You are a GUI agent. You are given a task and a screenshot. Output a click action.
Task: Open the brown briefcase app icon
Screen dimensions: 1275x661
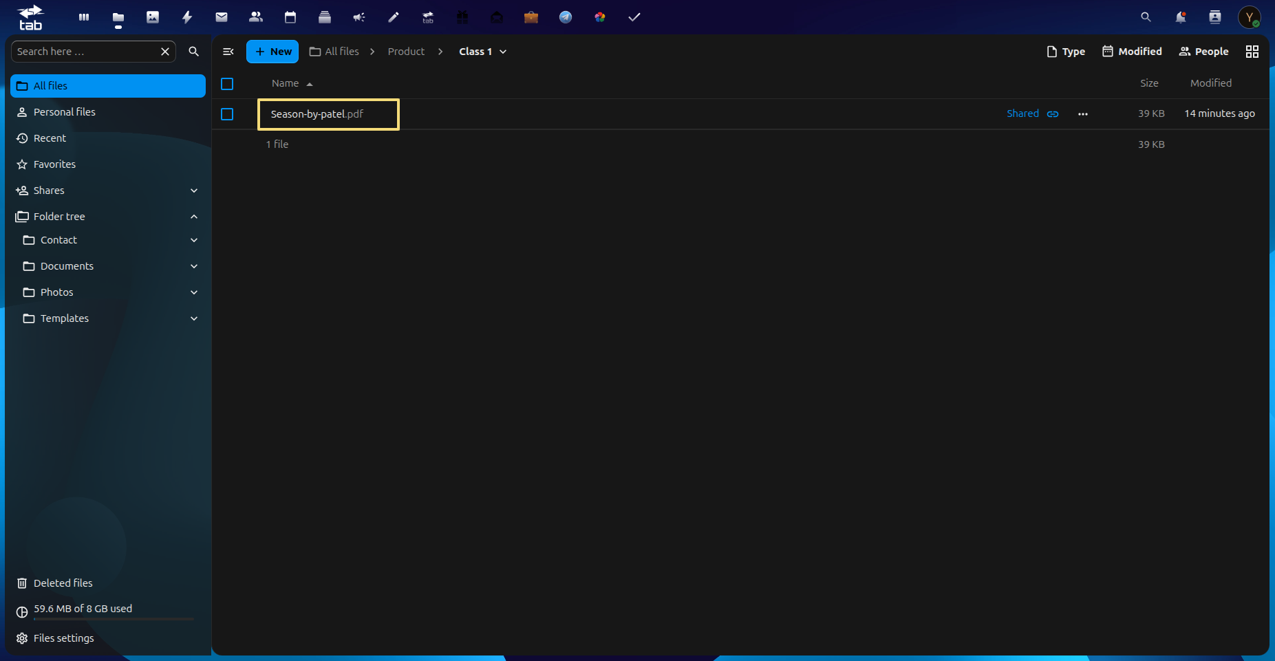click(x=531, y=17)
